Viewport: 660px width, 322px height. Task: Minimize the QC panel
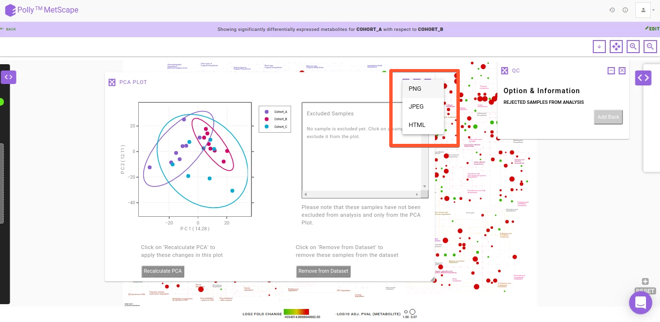(611, 70)
